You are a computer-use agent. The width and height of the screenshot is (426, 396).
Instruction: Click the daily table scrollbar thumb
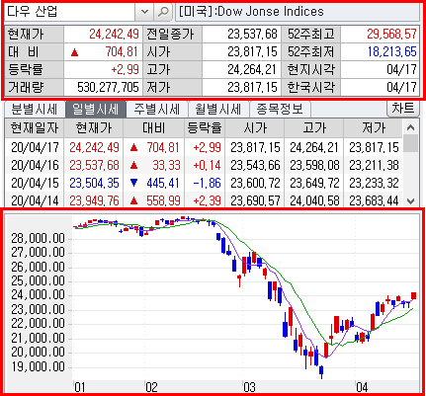coord(410,143)
